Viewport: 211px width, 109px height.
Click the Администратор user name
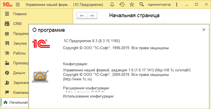click(159, 5)
